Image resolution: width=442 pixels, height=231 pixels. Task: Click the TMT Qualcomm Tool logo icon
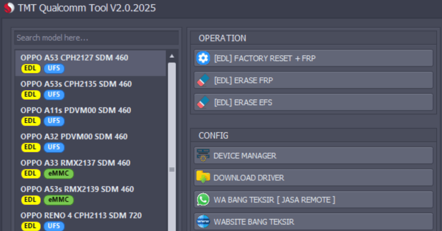coord(9,8)
